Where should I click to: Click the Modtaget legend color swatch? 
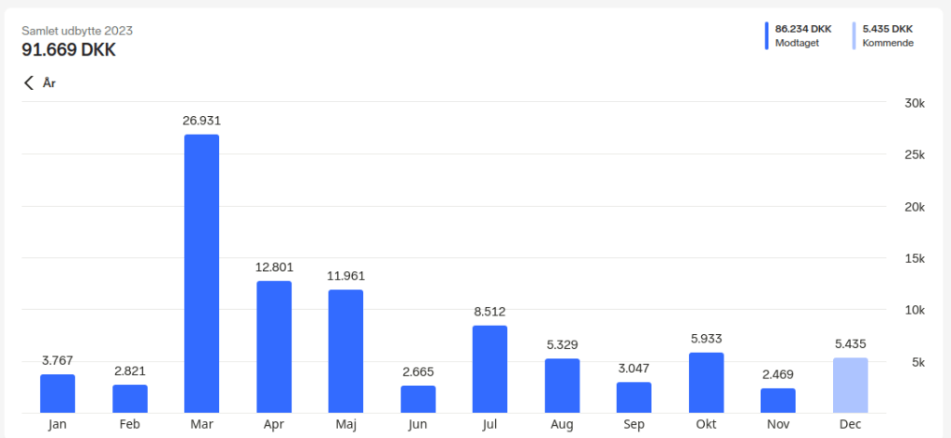click(767, 35)
